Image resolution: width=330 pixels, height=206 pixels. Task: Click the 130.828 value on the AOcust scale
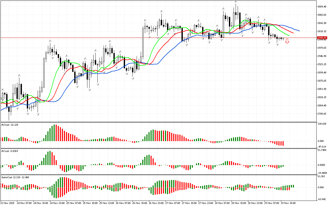tap(322, 124)
